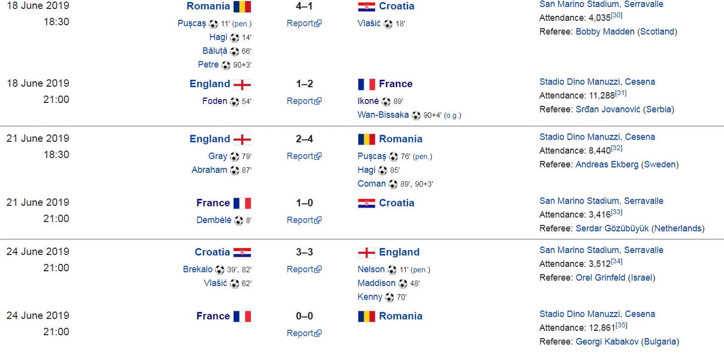The height and width of the screenshot is (354, 724).
Task: Click the goal icon beside Dembélé
Action: (239, 220)
